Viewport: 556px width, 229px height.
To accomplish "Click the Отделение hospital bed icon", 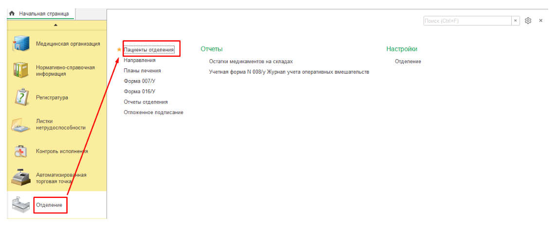I will pyautogui.click(x=21, y=205).
